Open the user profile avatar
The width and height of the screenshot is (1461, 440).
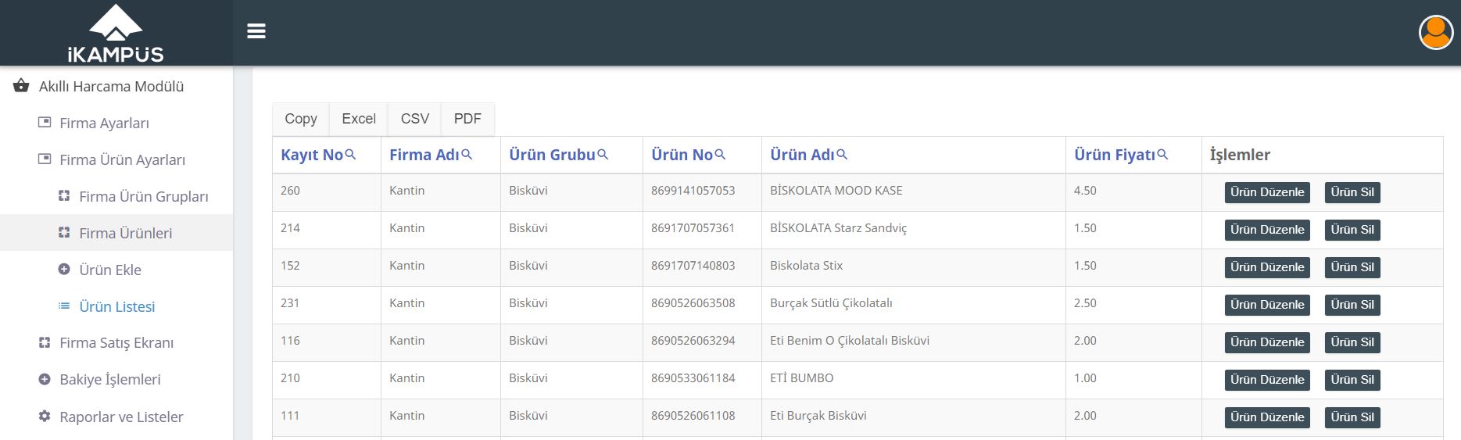pos(1436,32)
